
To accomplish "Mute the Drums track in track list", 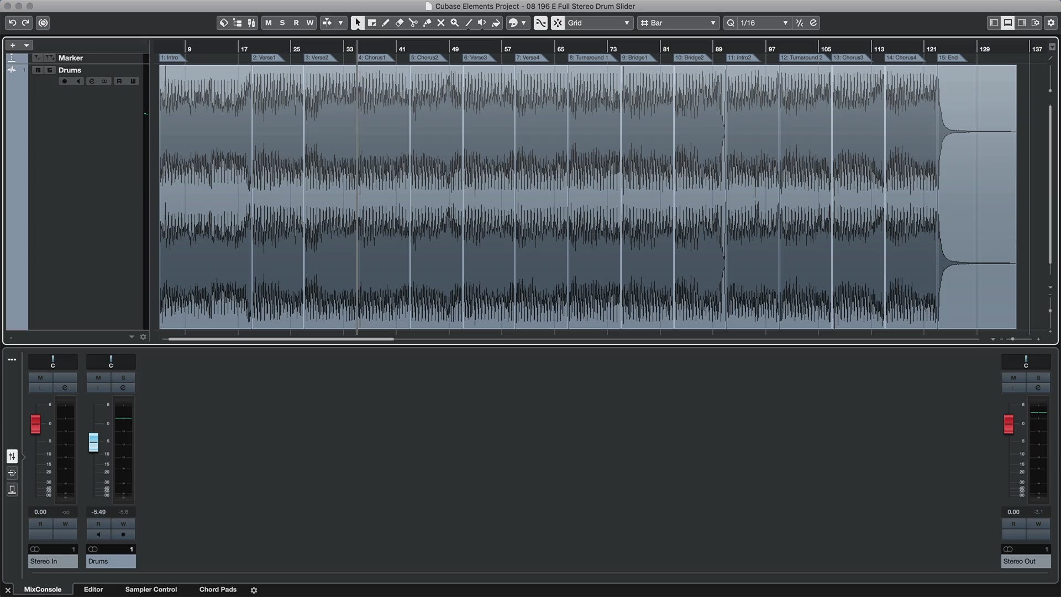I will [38, 70].
